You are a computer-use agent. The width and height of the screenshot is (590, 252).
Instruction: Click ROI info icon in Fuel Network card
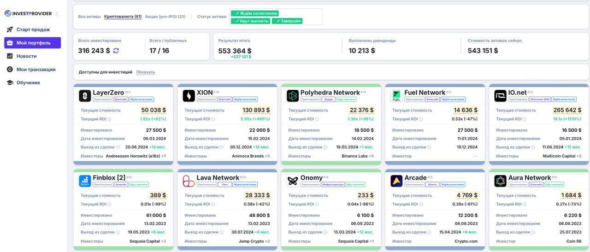[421, 119]
